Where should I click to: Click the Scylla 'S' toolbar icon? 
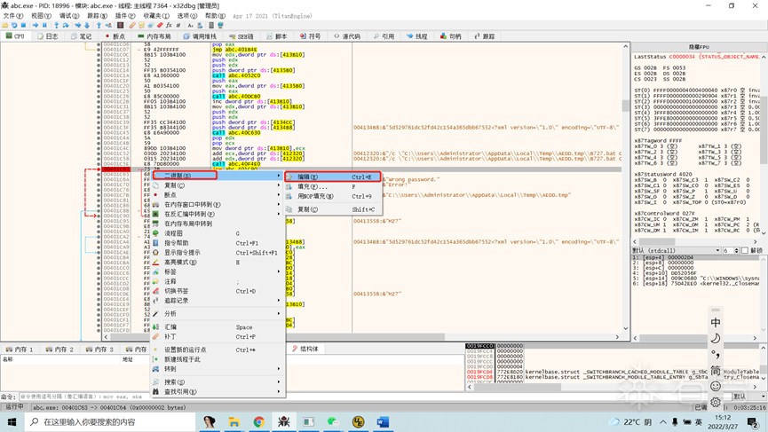pos(120,25)
